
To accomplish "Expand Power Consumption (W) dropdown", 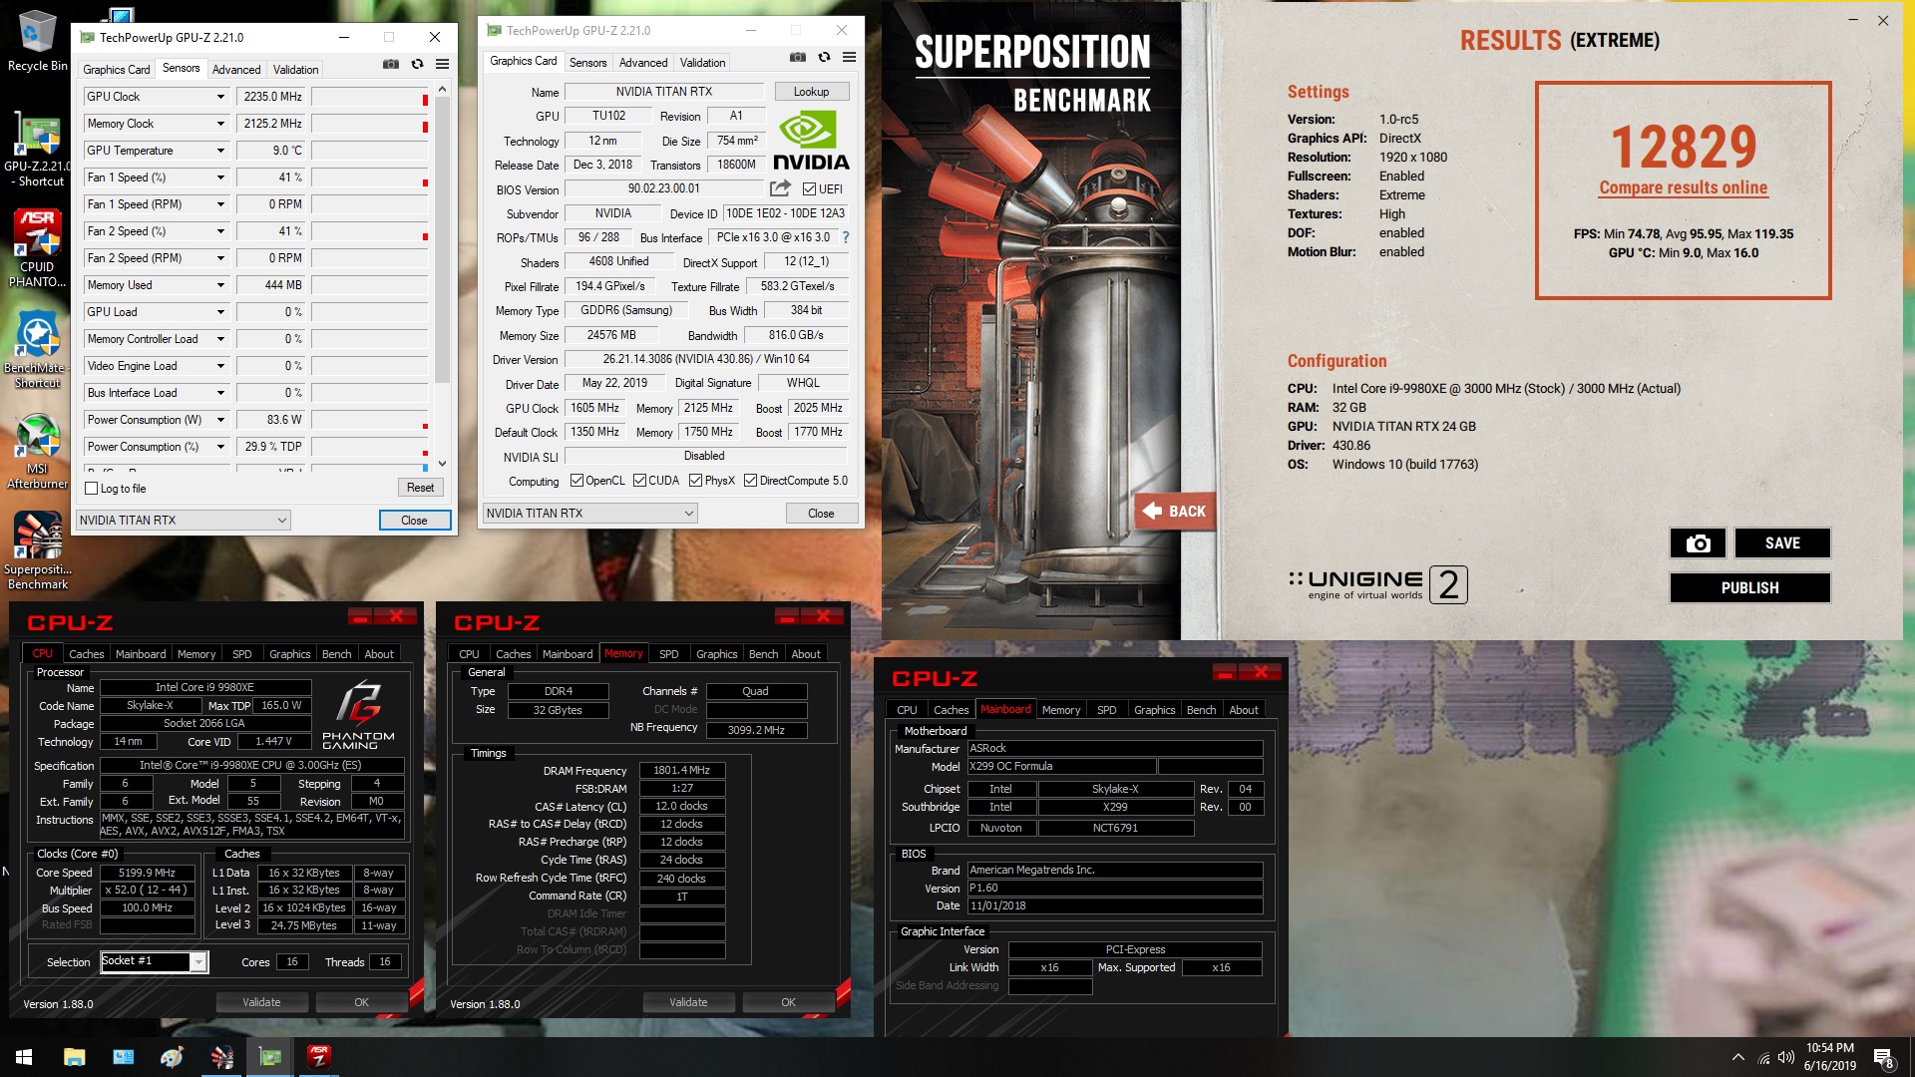I will (220, 420).
